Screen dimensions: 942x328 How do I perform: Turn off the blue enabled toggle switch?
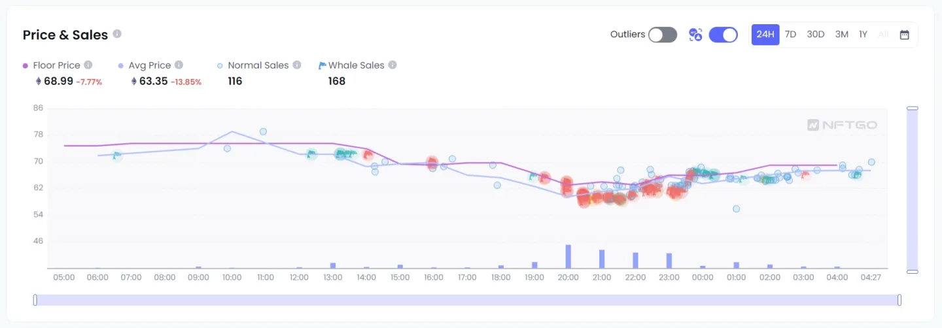(723, 35)
